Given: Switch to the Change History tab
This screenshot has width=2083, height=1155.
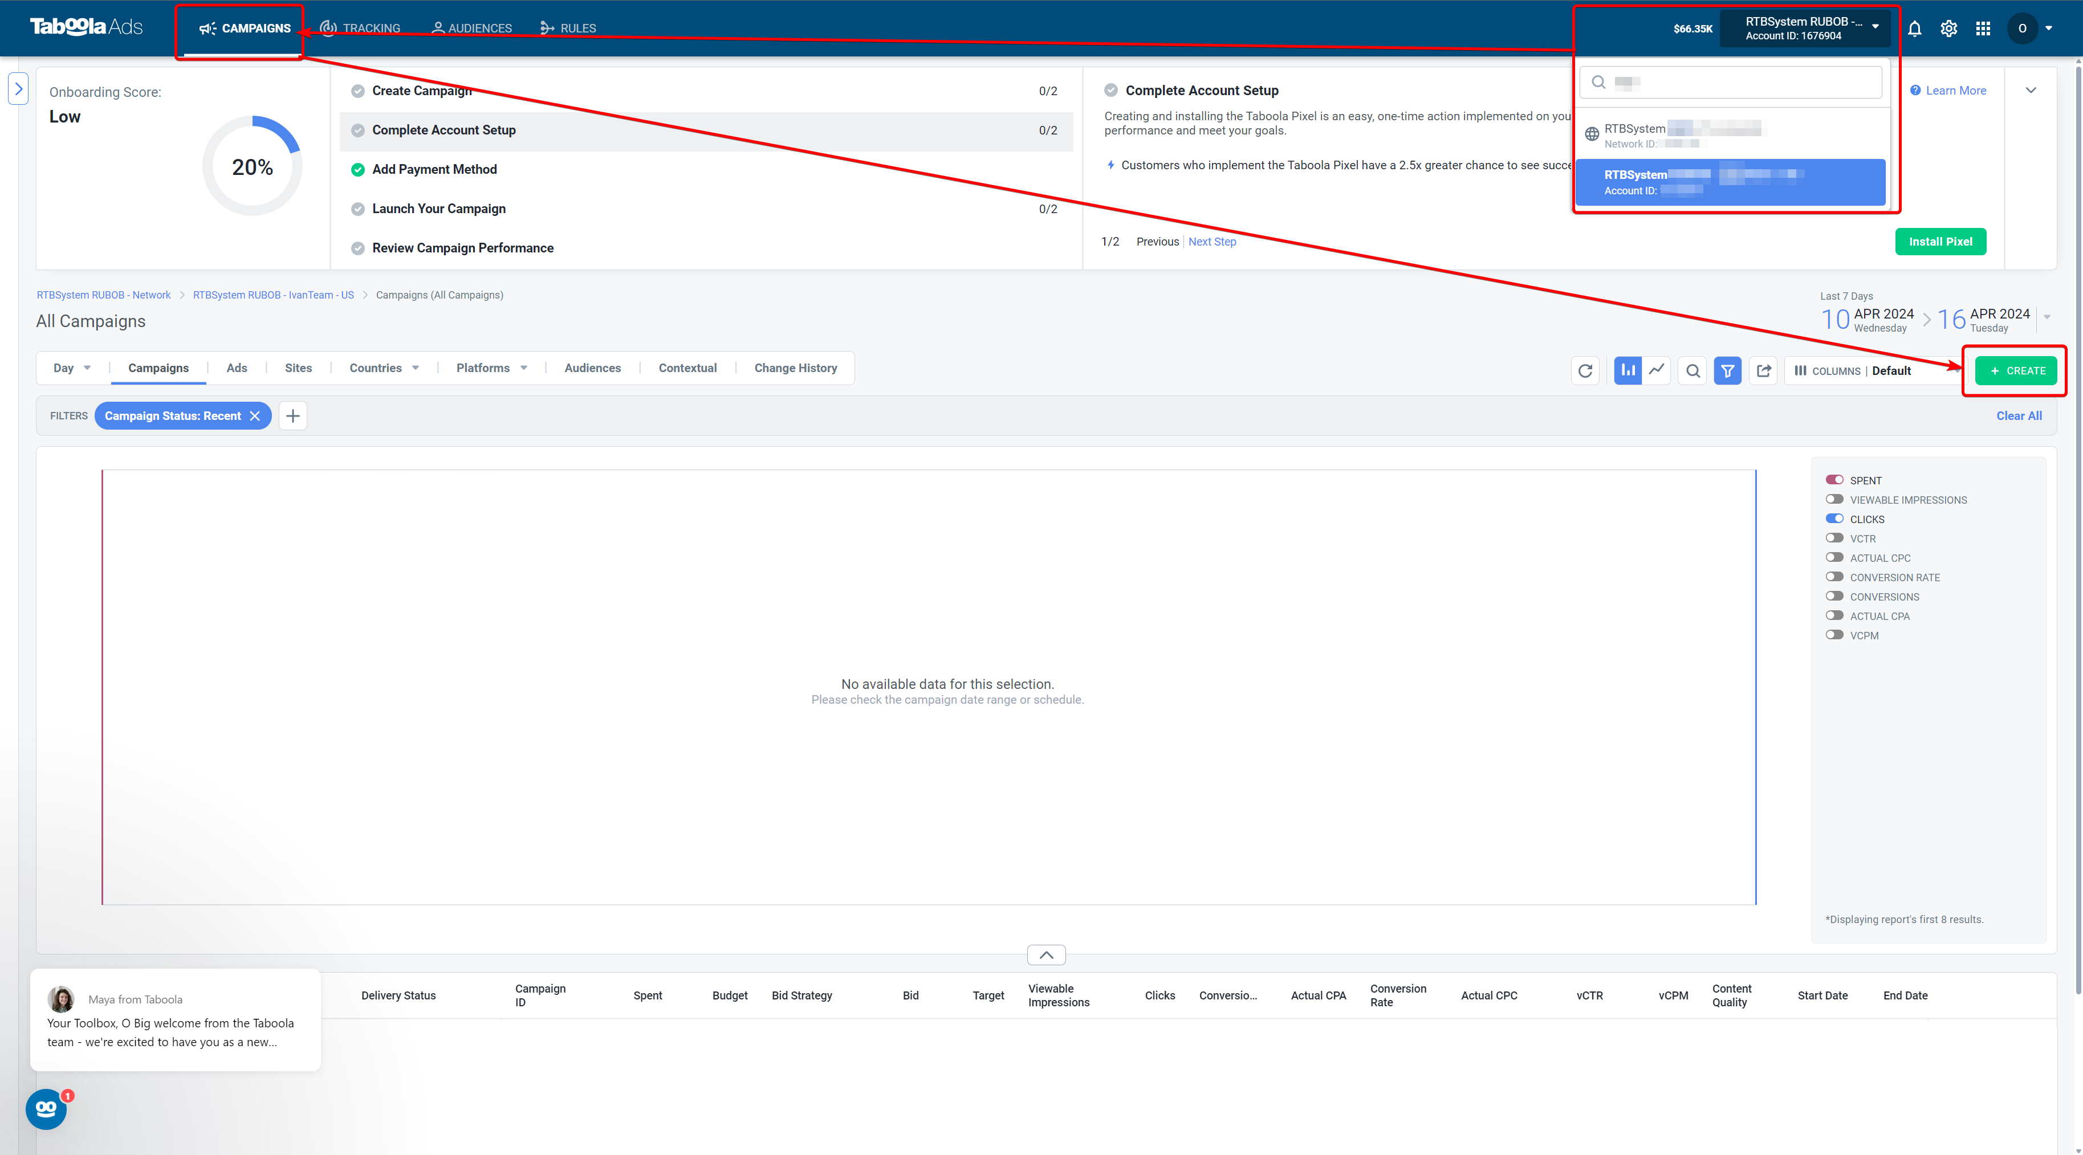Looking at the screenshot, I should pos(796,368).
